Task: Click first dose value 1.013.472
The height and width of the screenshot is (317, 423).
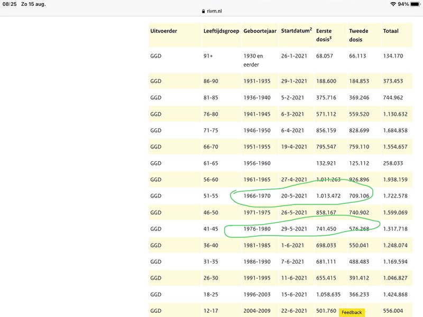Action: 328,196
